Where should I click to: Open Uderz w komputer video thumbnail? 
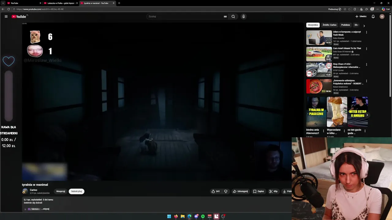pos(319,38)
